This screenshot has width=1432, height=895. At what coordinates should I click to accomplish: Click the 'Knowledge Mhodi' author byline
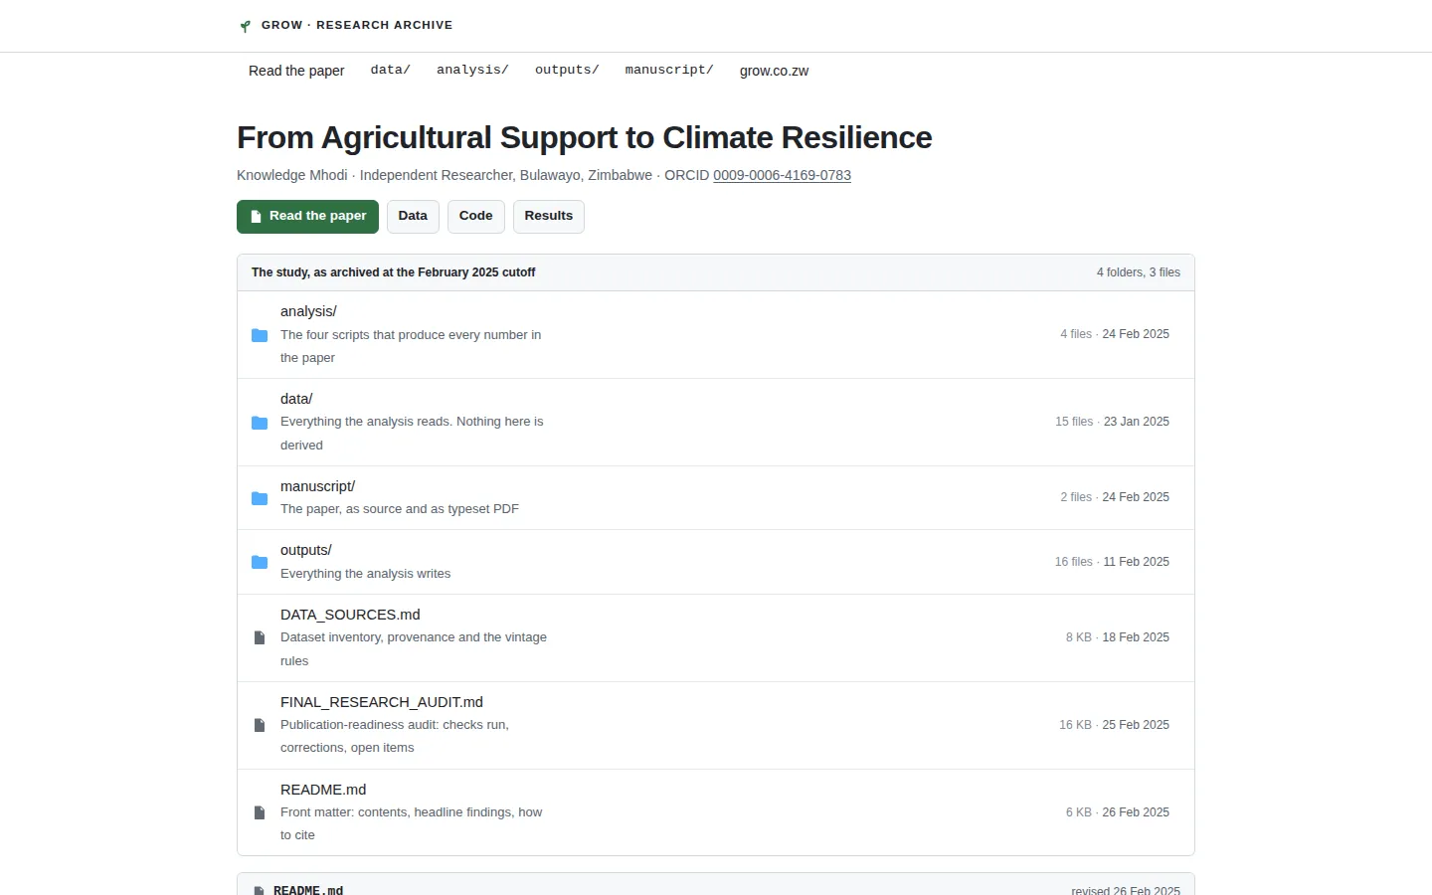pos(292,175)
